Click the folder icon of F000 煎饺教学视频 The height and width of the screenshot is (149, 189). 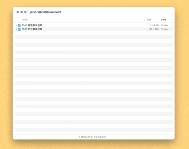click(x=19, y=29)
